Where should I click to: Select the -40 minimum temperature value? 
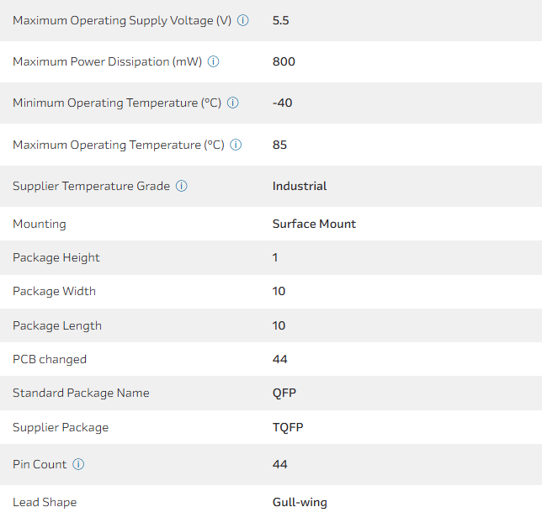[x=283, y=103]
